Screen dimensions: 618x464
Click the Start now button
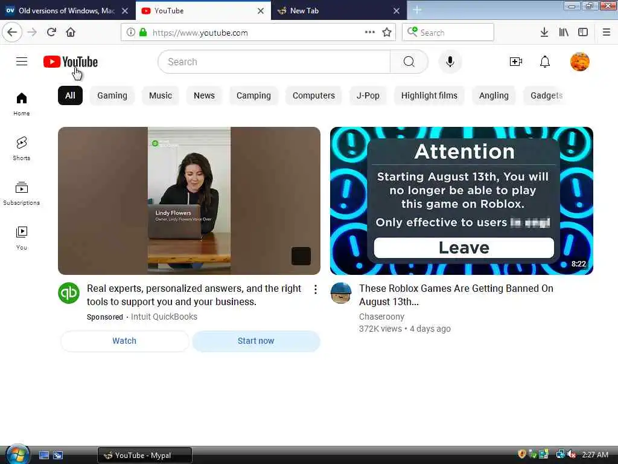click(256, 341)
